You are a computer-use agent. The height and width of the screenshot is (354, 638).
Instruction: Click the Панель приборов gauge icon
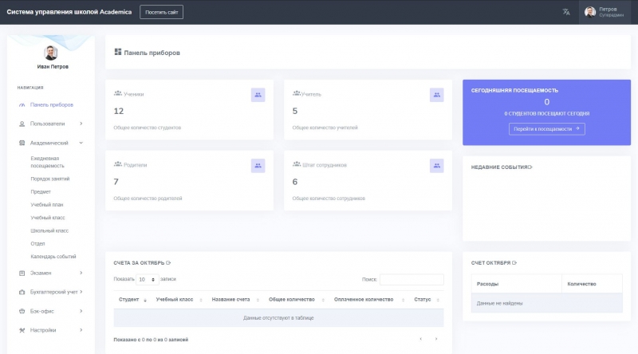point(22,105)
